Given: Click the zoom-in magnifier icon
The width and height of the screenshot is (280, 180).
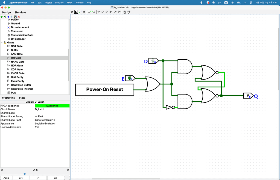Looking at the screenshot, I should click(x=68, y=170).
